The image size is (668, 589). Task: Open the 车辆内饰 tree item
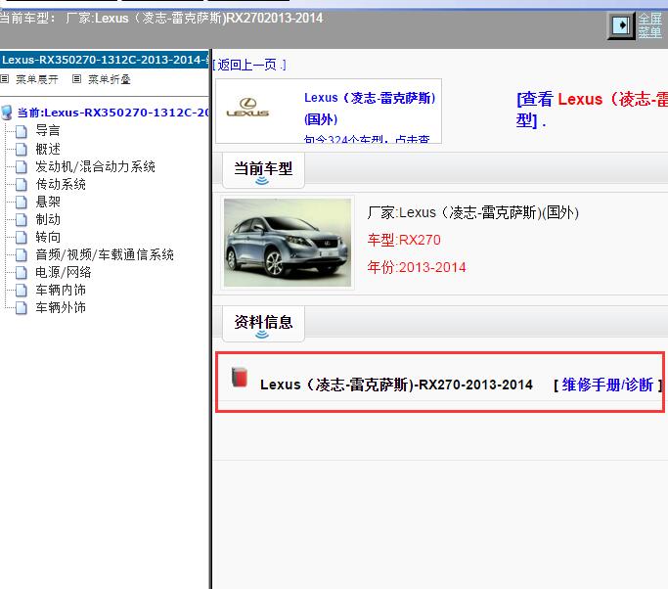(61, 290)
